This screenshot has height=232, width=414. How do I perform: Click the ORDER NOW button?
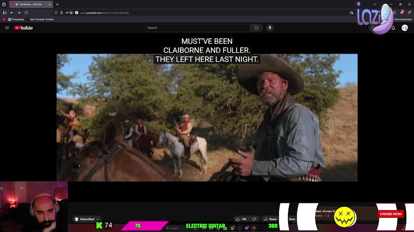391,214
